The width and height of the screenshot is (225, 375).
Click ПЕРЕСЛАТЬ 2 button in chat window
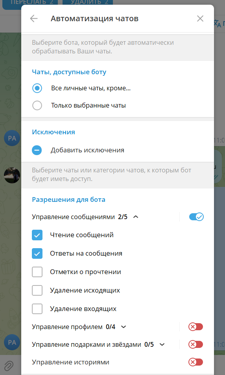pos(30,4)
